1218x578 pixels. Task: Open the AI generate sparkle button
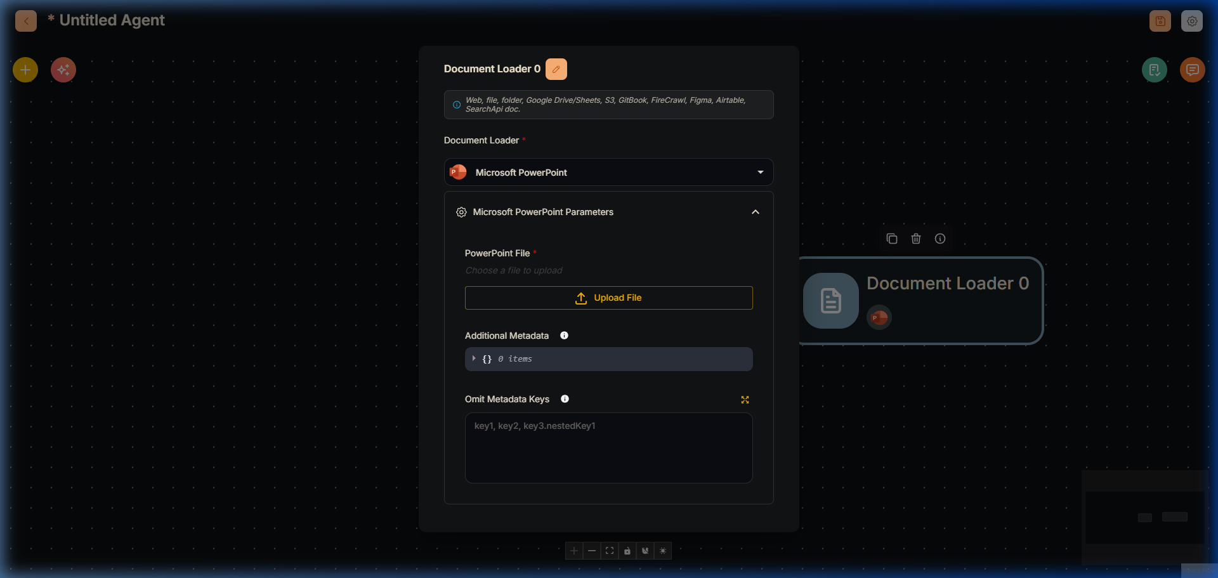[x=63, y=70]
